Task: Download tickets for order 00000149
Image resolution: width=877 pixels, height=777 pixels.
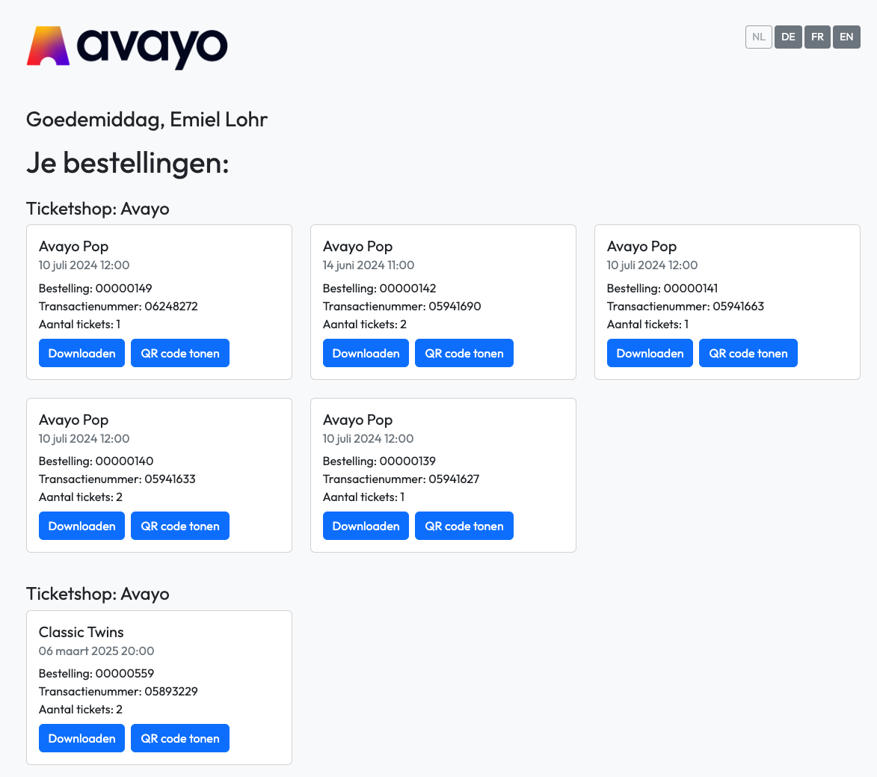Action: pos(81,353)
